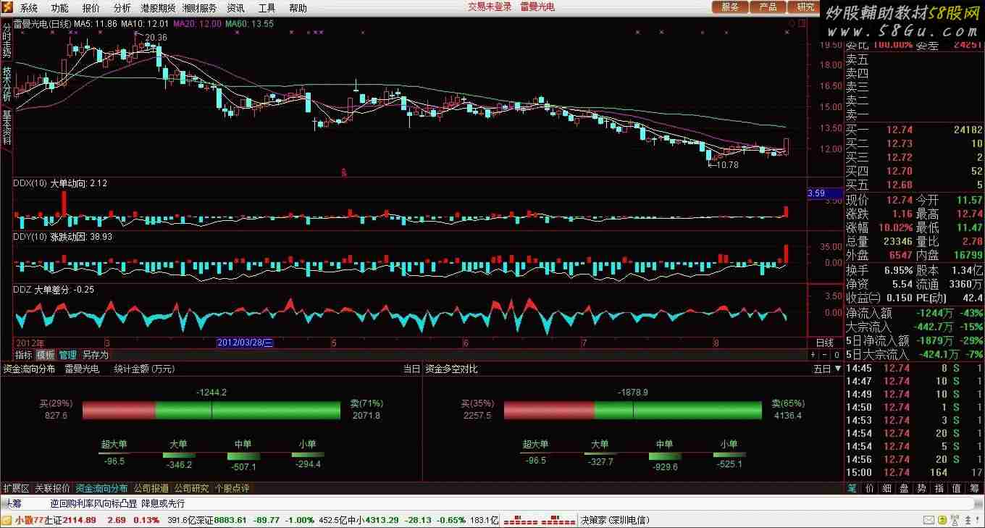Open the 工具 menu
Screen dimensions: 985x528
(267, 9)
